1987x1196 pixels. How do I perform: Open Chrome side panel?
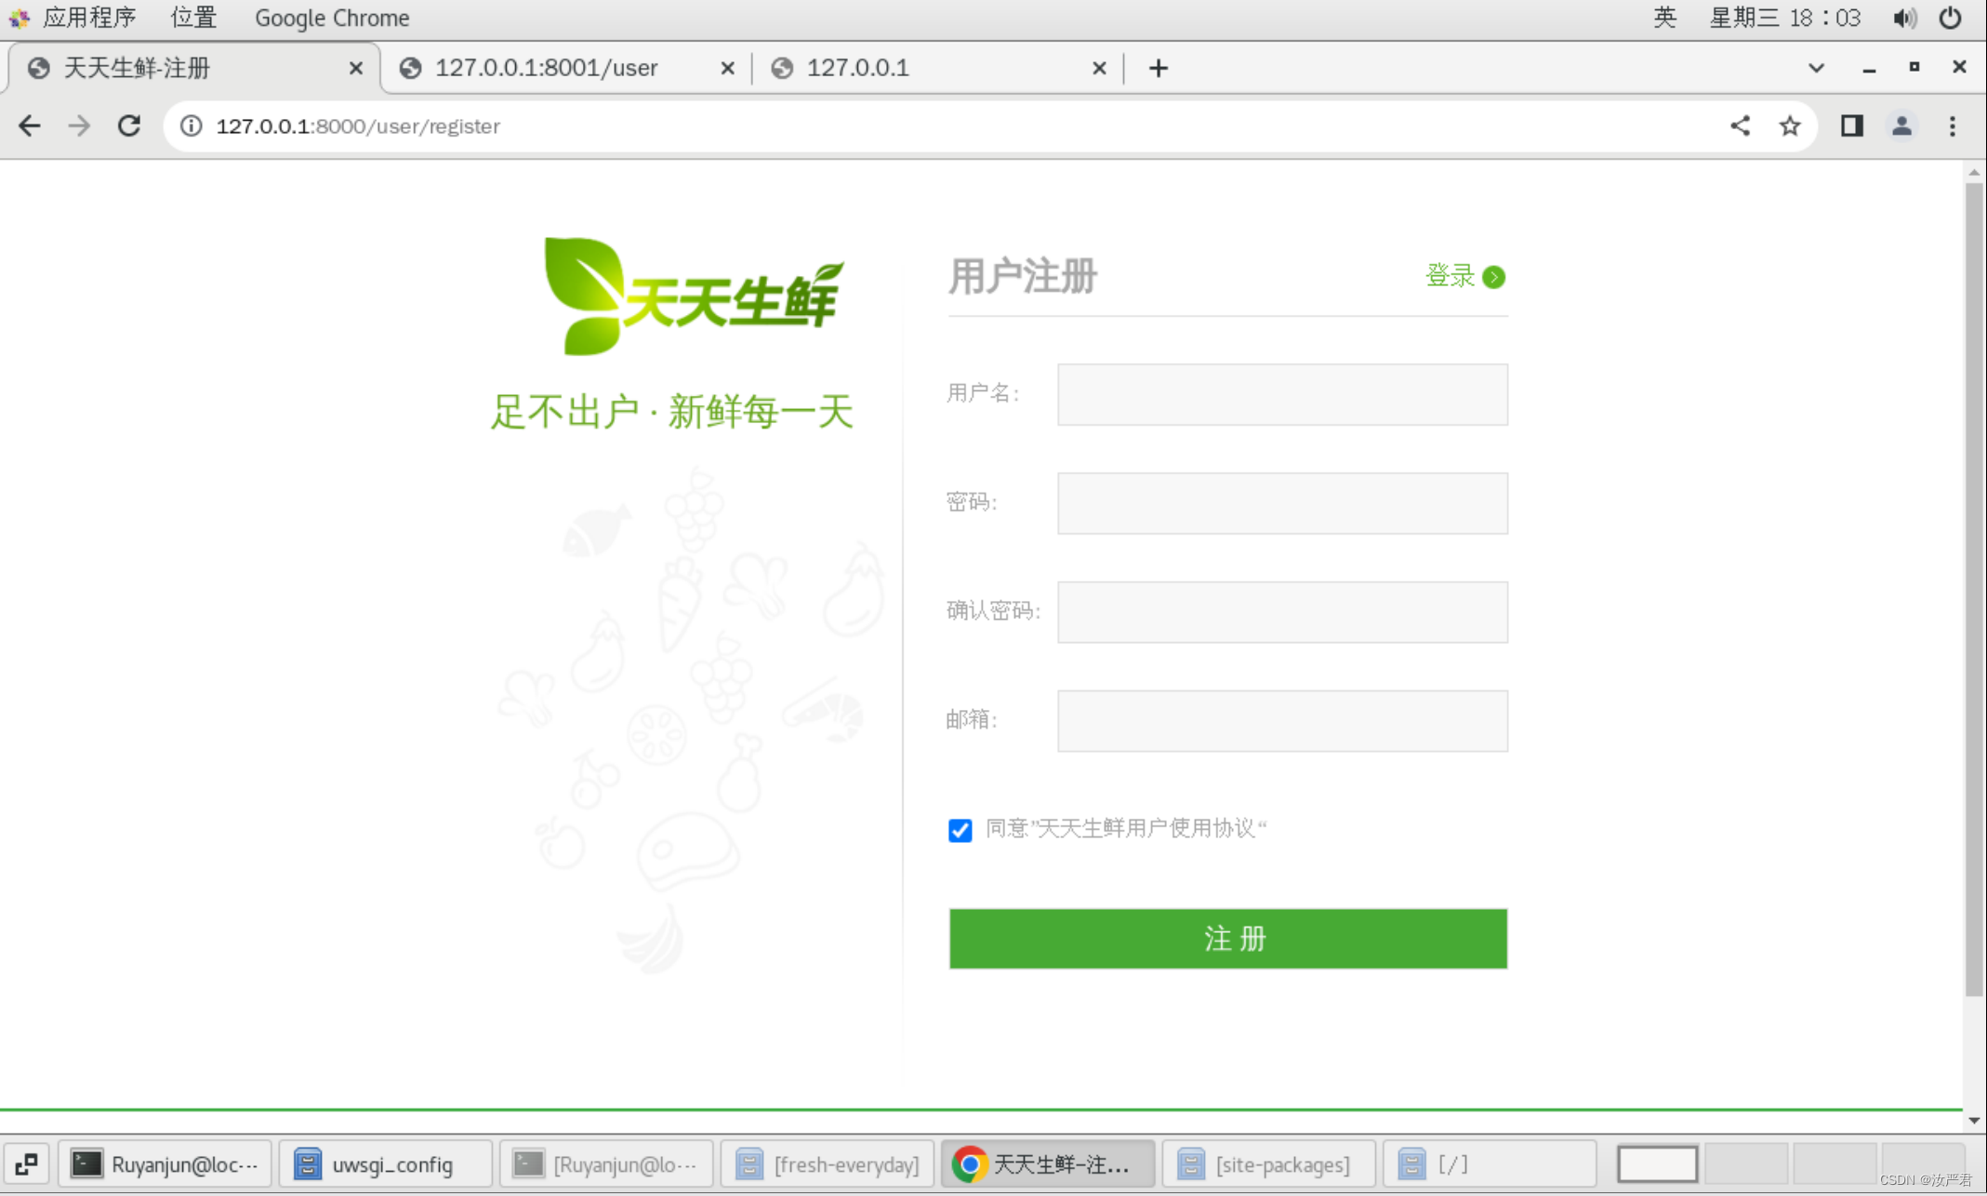(x=1851, y=125)
